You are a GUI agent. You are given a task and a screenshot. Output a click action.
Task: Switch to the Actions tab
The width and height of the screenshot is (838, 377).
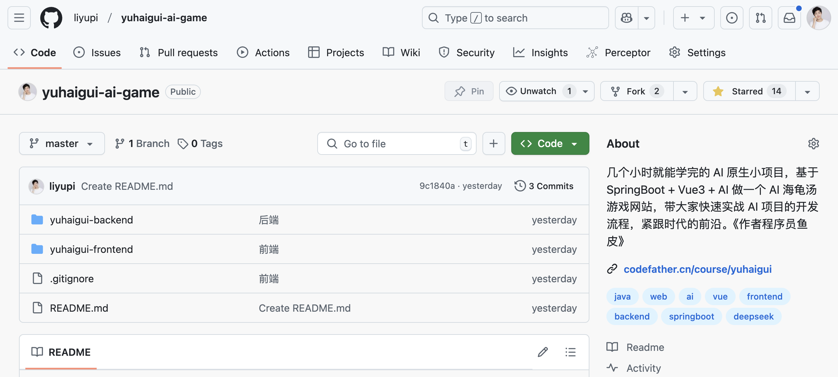tap(263, 53)
